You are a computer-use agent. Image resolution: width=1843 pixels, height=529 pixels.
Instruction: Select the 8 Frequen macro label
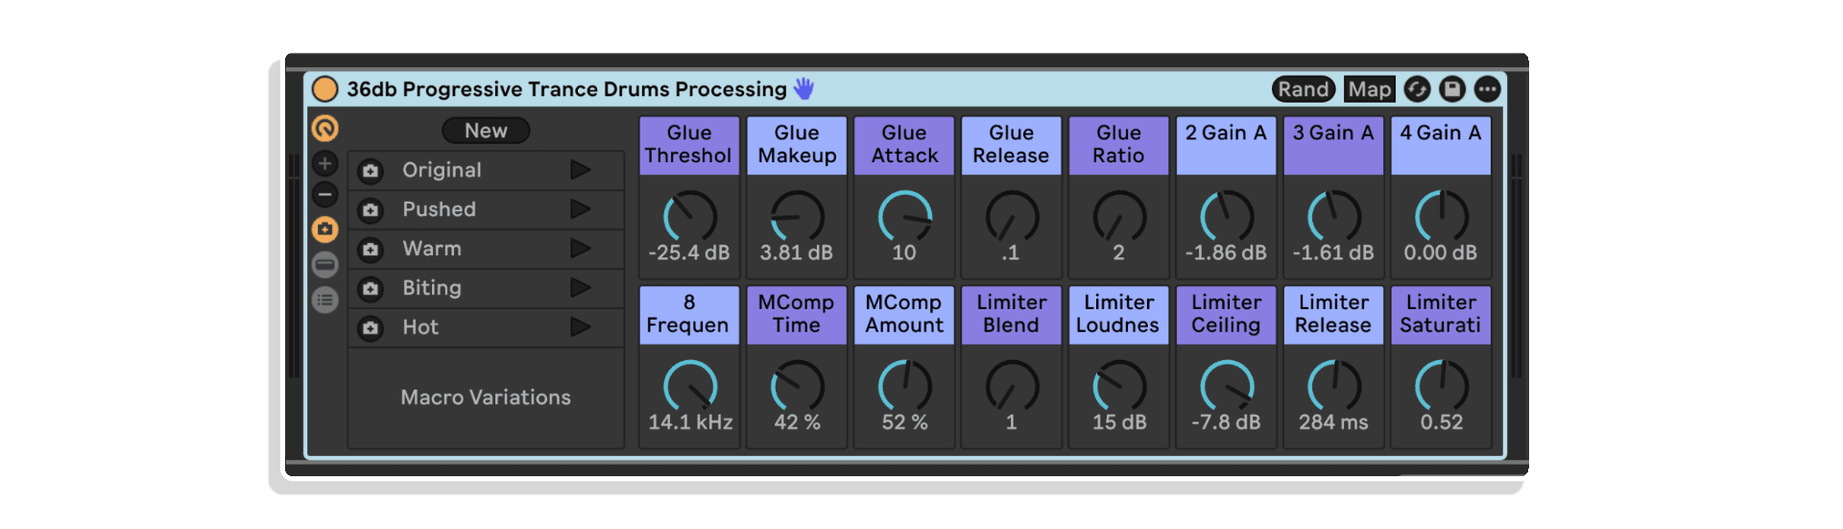pos(689,314)
